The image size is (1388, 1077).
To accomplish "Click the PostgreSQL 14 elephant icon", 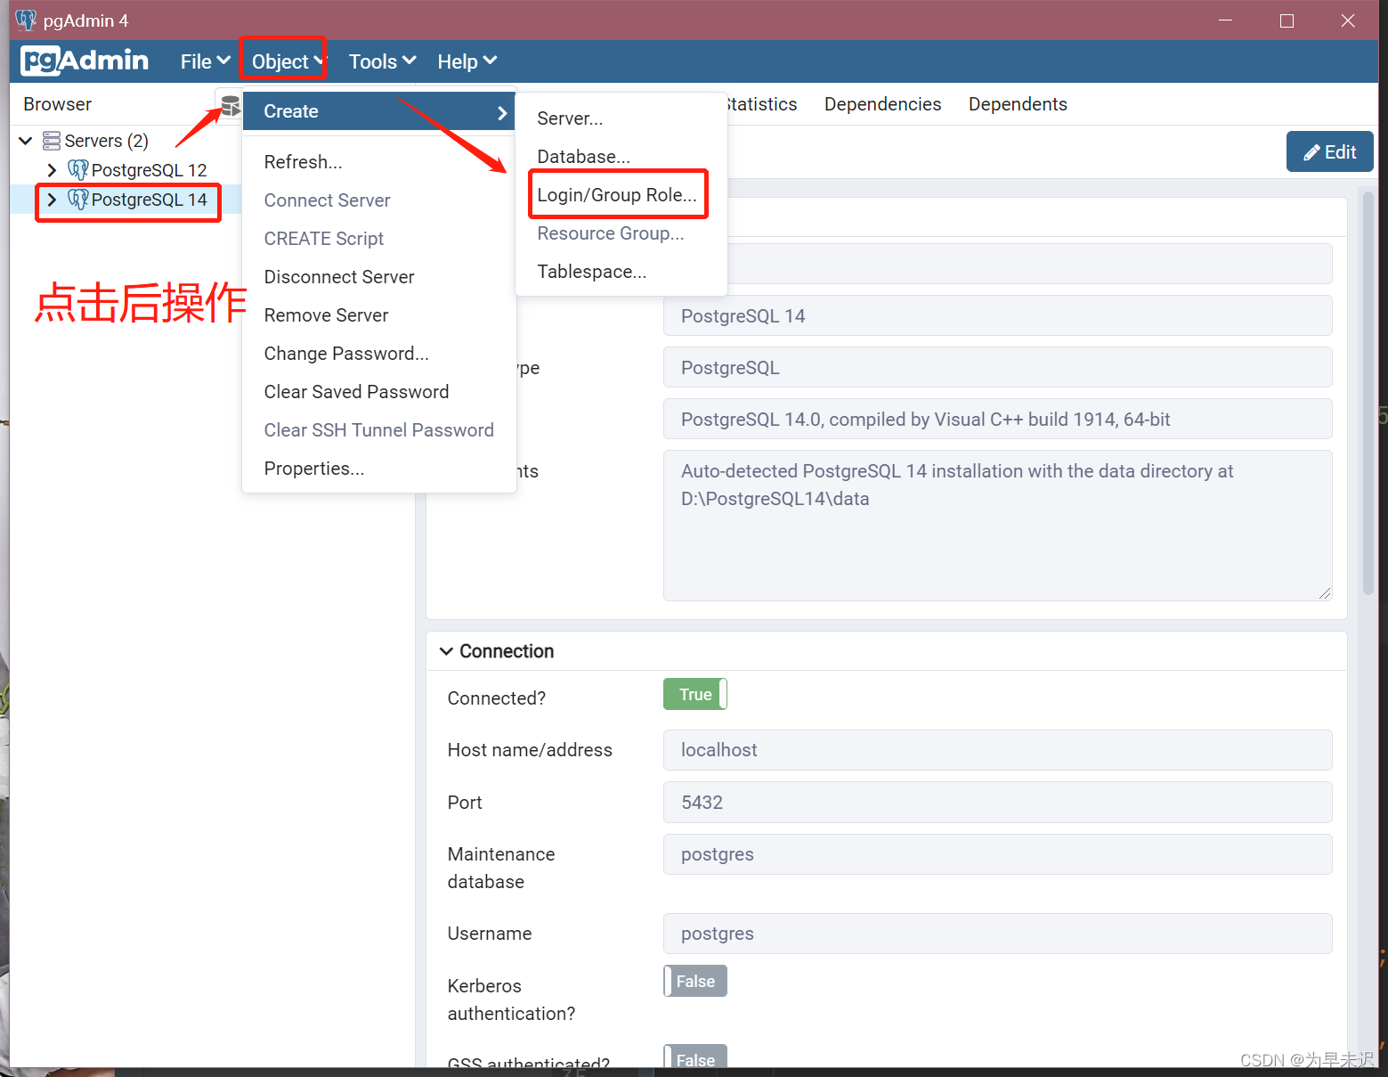I will pos(78,200).
